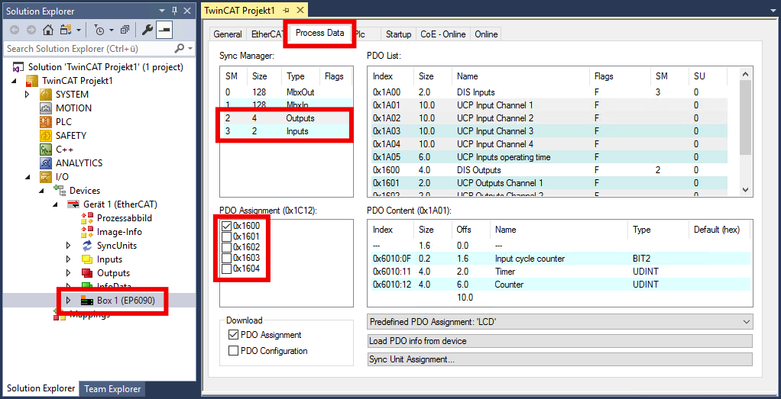Open the view switcher dropdown arrow
The image size is (781, 399).
click(79, 31)
